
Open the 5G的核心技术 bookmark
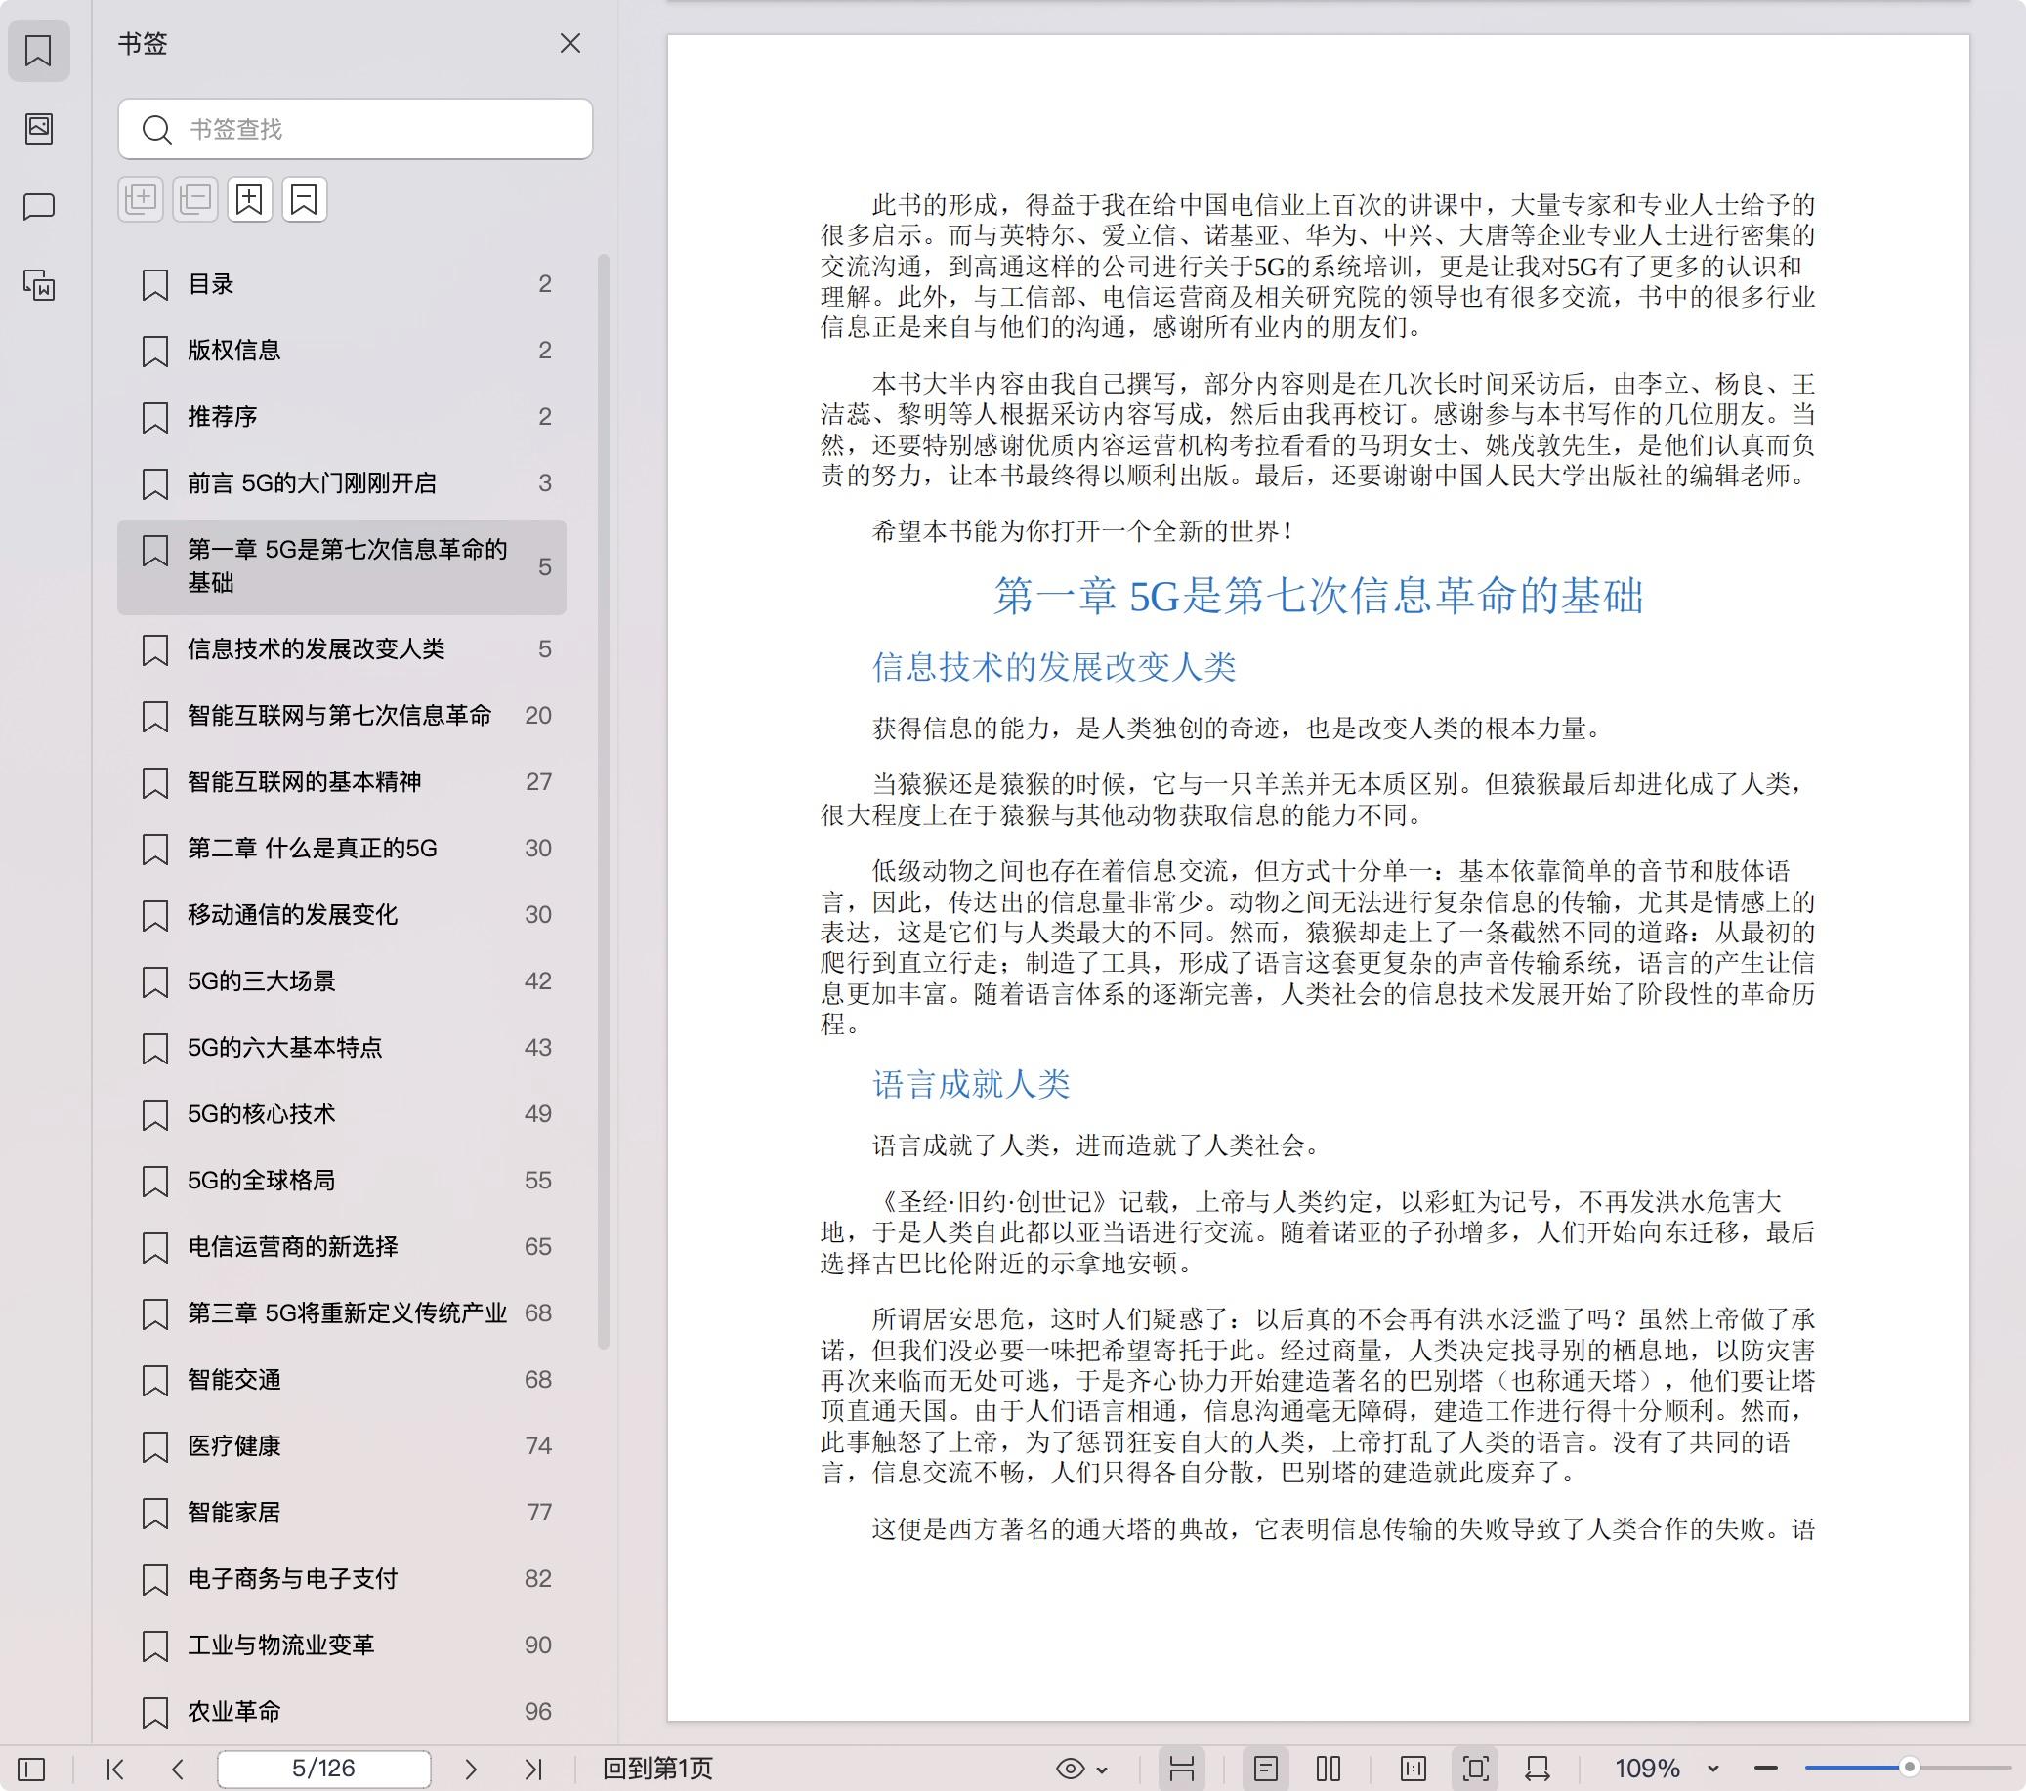pyautogui.click(x=342, y=1114)
